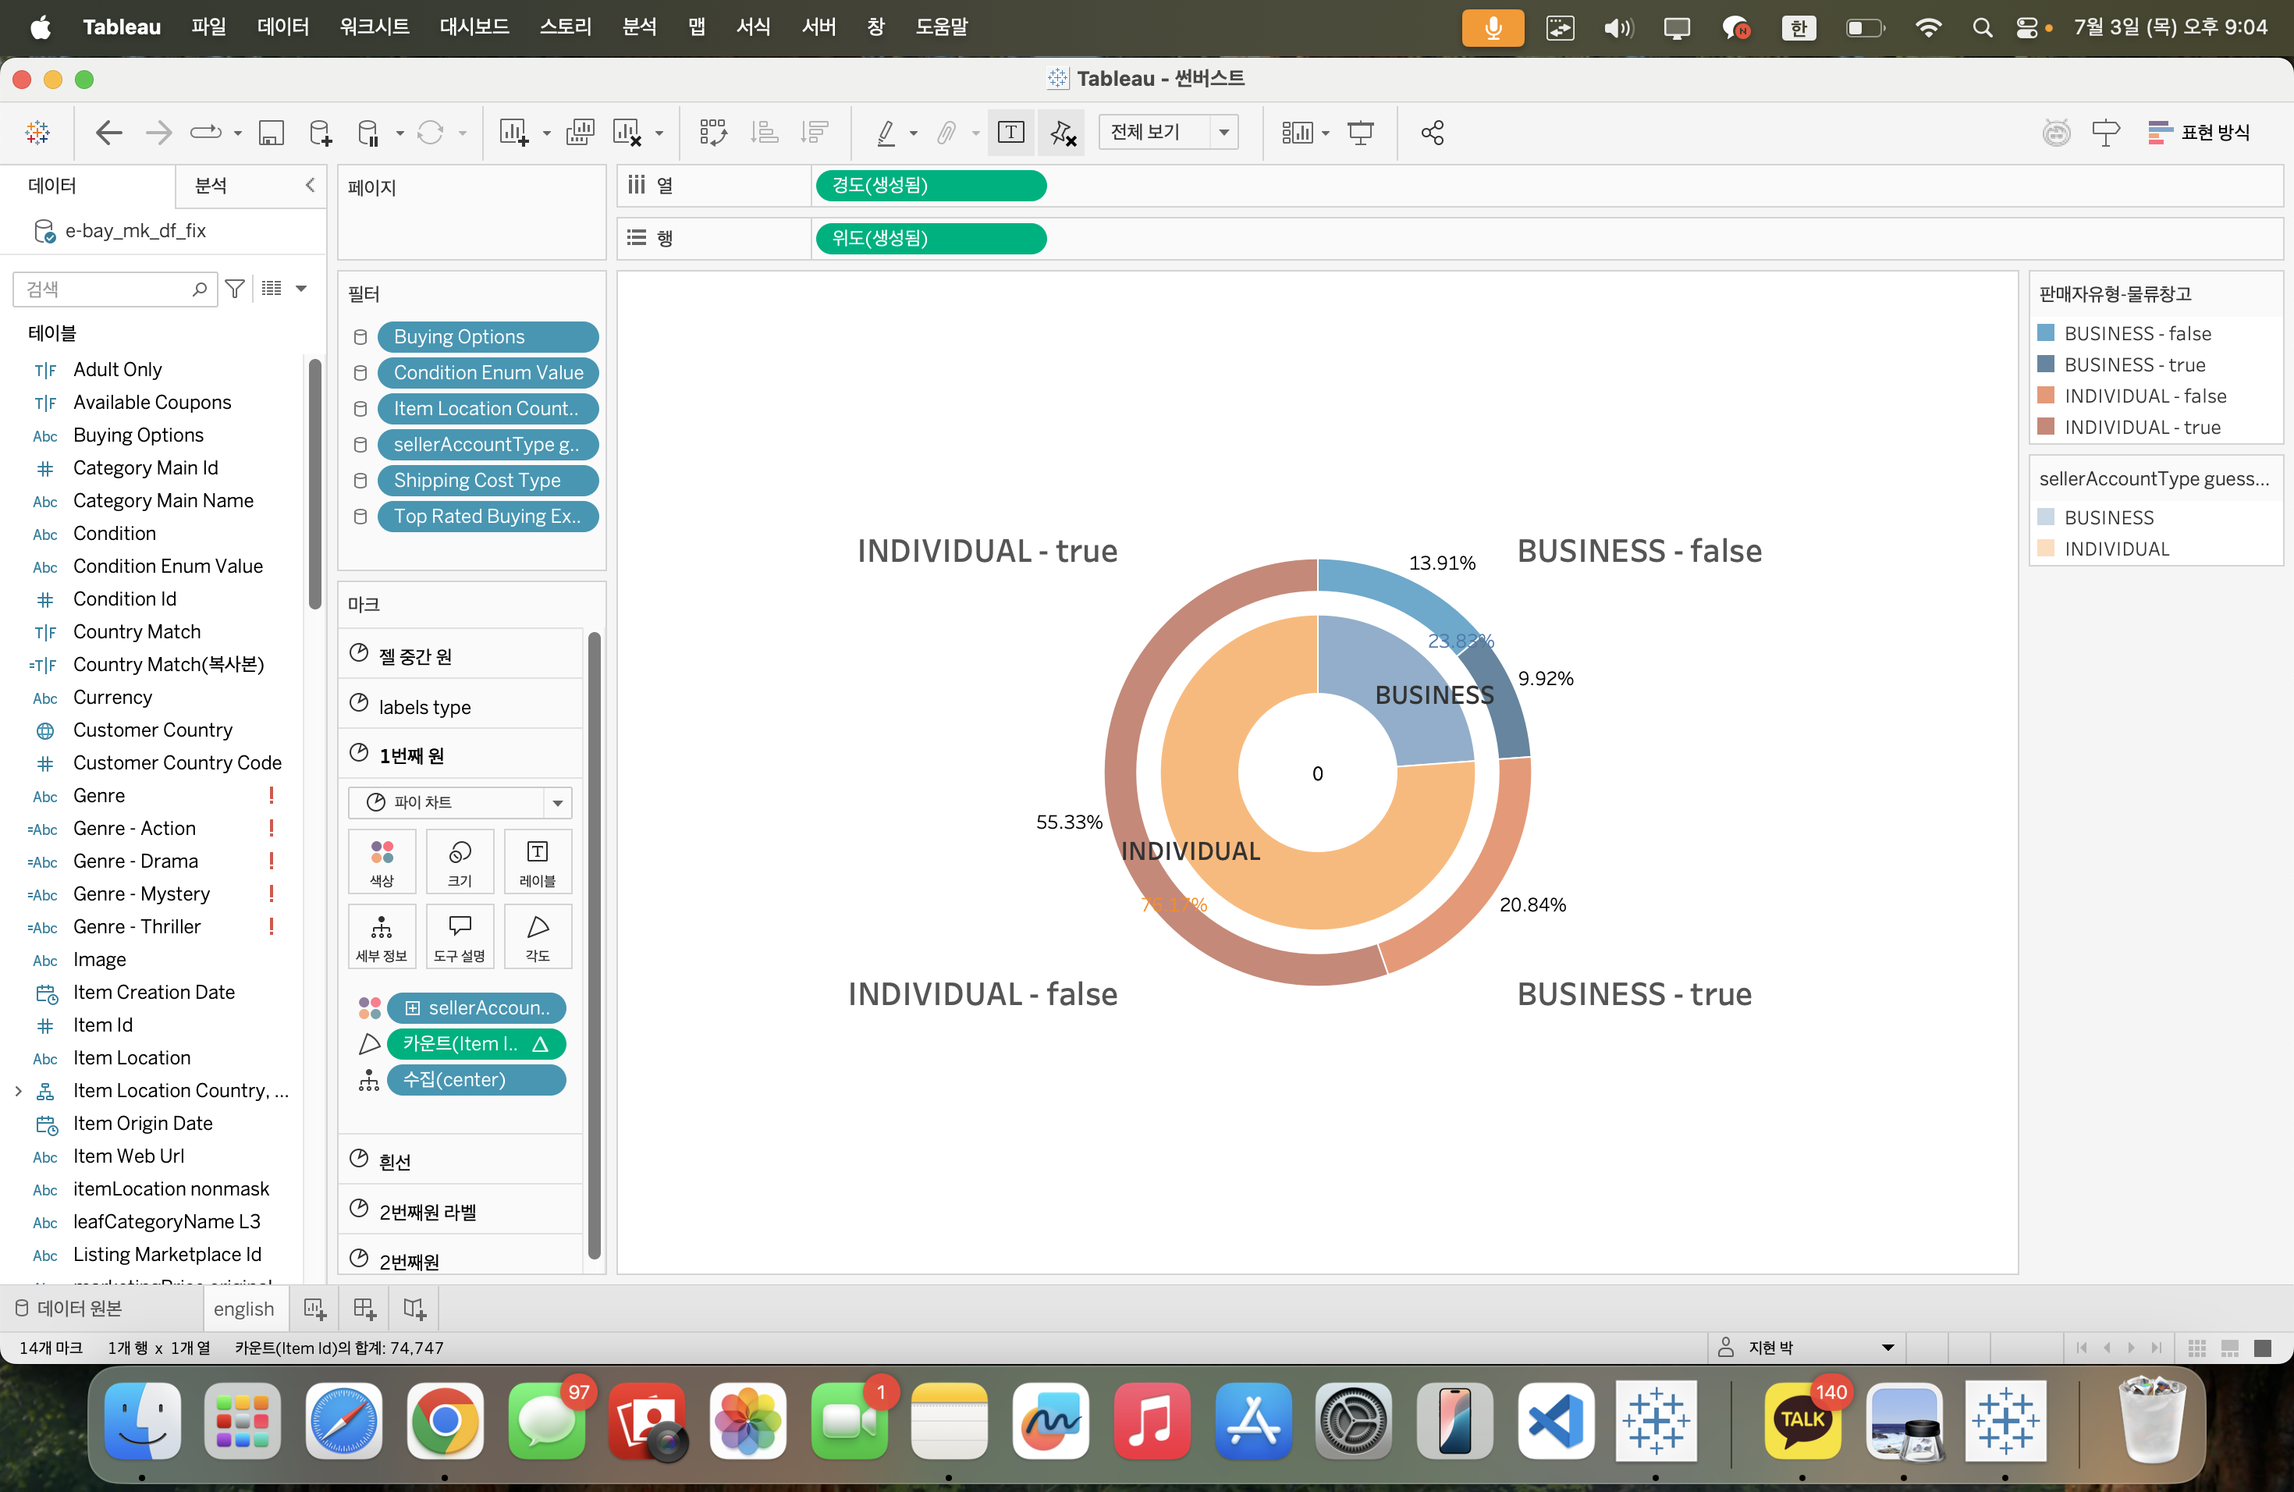Open the 서식 menu
The width and height of the screenshot is (2294, 1492).
(x=753, y=27)
